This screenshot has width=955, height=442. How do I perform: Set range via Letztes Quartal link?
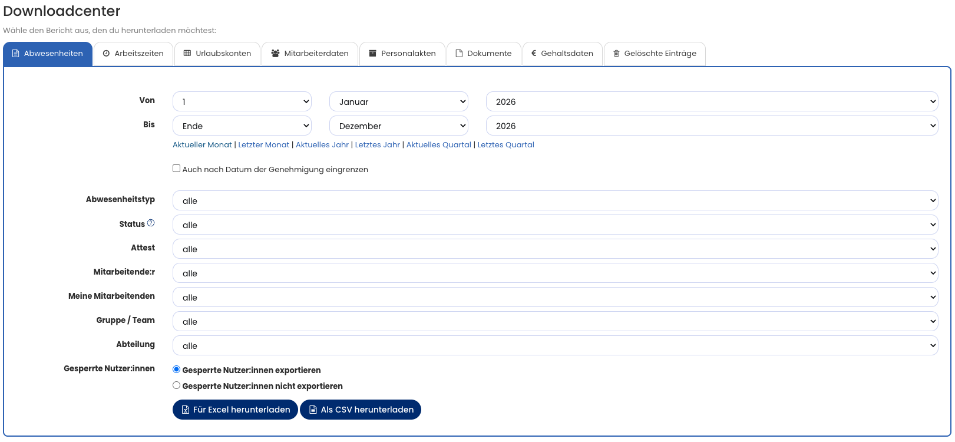pyautogui.click(x=505, y=145)
